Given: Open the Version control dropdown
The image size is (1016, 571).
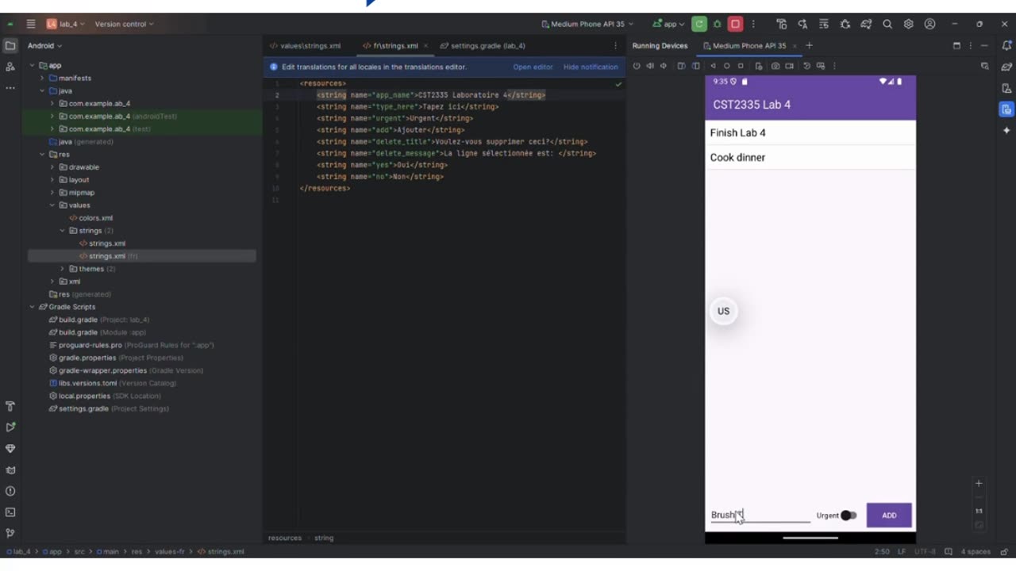Looking at the screenshot, I should pyautogui.click(x=125, y=24).
